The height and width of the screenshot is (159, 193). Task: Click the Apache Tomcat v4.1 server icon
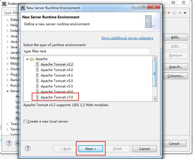[37, 75]
